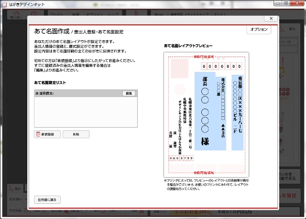Click recipient postal code boxes in preview

click(221, 66)
